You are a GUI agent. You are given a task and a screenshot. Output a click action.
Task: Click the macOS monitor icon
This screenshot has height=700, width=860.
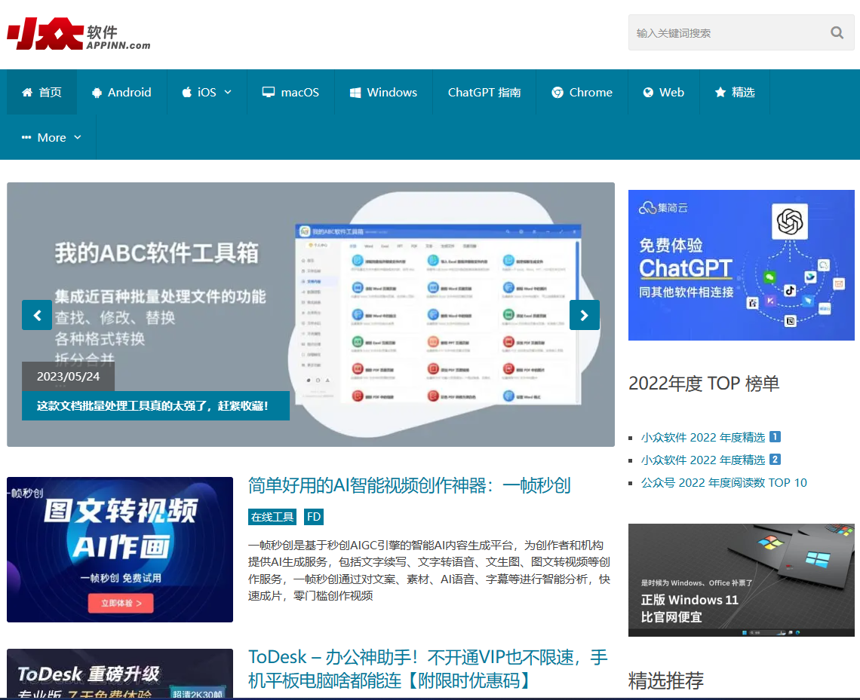coord(269,92)
